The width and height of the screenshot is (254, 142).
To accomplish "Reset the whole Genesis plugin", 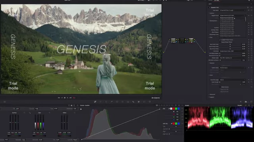I will click(x=251, y=7).
